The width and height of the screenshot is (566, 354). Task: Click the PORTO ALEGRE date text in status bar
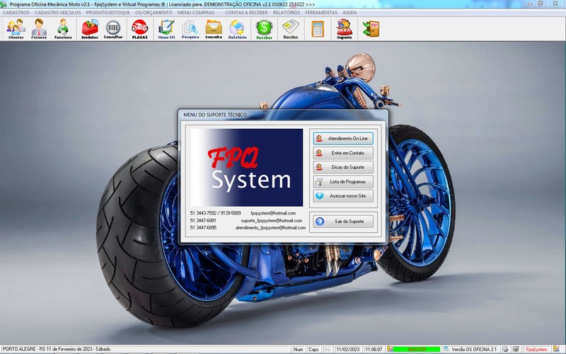tap(57, 349)
